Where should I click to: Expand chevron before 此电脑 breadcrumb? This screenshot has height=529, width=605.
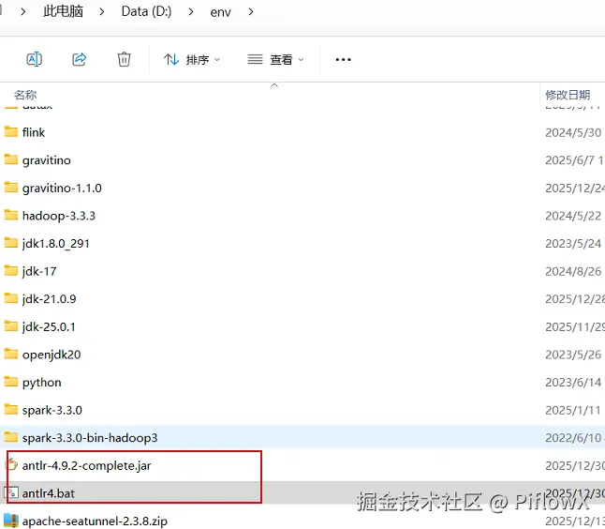pyautogui.click(x=23, y=12)
